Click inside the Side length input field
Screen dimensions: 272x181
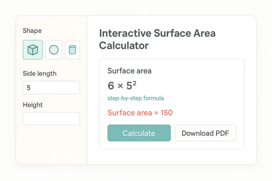tap(51, 87)
